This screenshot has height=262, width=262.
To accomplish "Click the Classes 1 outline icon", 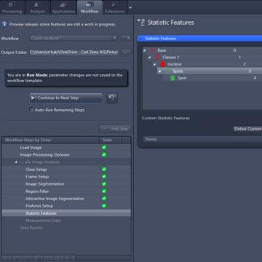I will [x=157, y=57].
